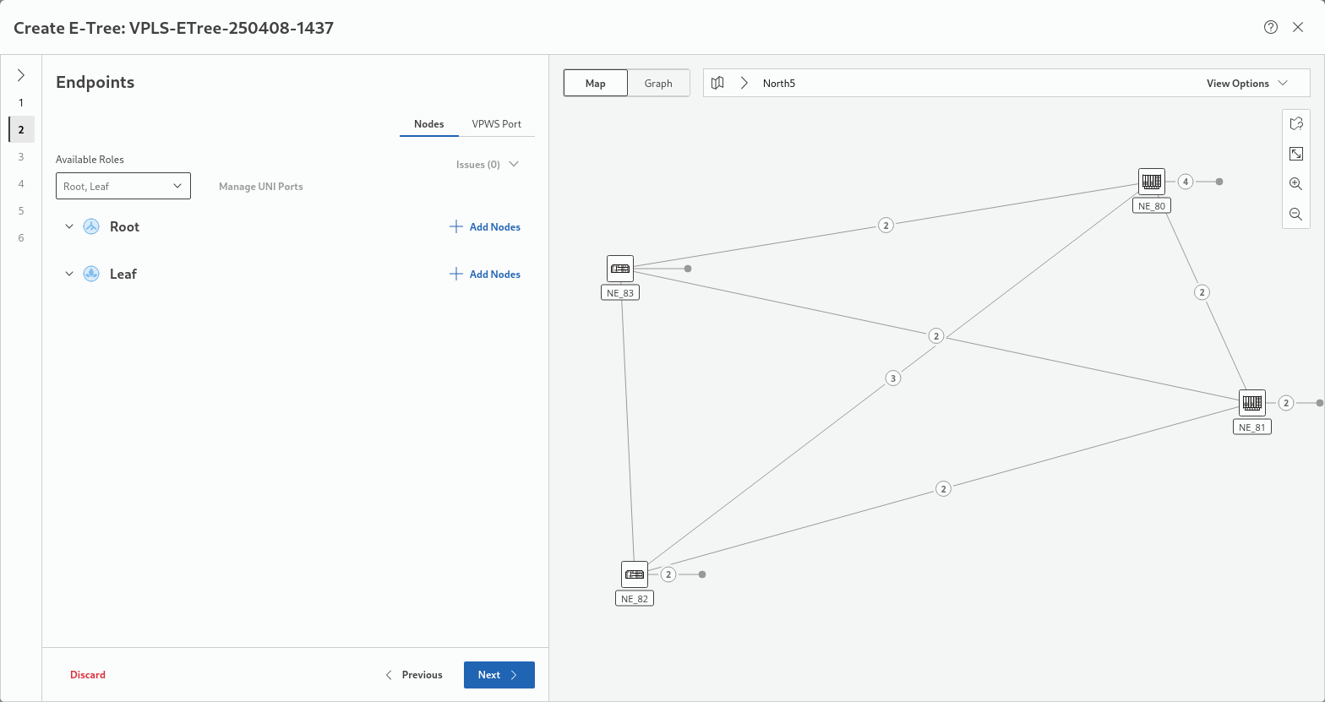Switch the view to Graph
The width and height of the screenshot is (1325, 702).
pos(658,83)
